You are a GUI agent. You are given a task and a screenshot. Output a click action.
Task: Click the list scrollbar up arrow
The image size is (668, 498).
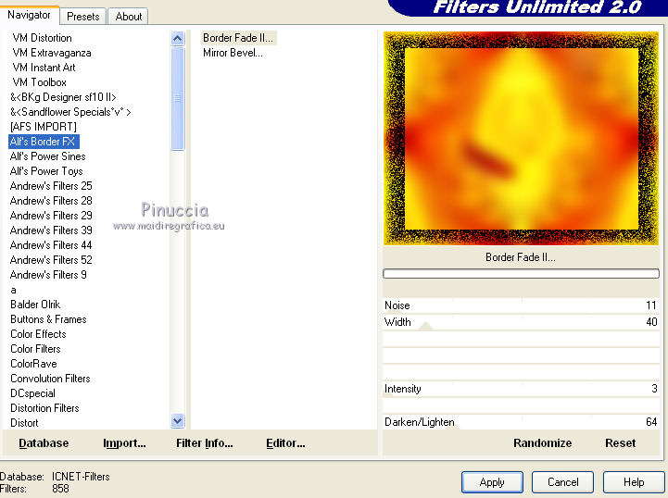[178, 39]
